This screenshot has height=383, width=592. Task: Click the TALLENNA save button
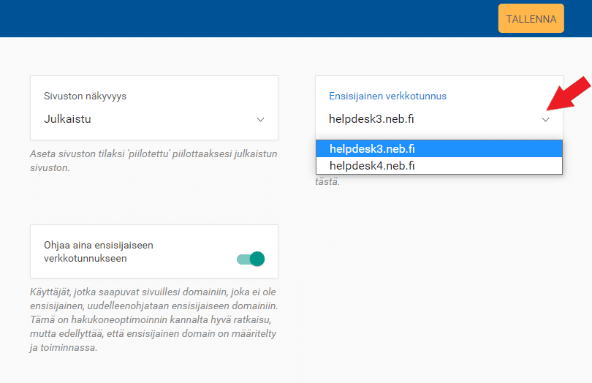pos(531,18)
